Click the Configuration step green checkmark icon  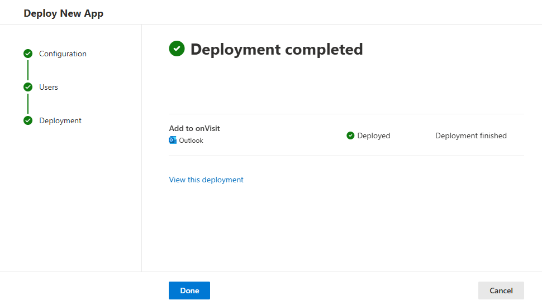tap(28, 54)
